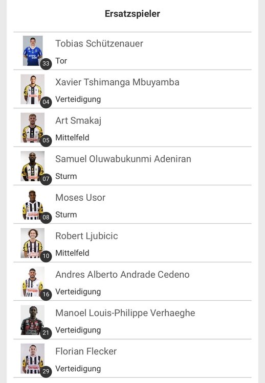Select the number 21 shirt badge
Image resolution: width=265 pixels, height=383 pixels.
coord(46,332)
